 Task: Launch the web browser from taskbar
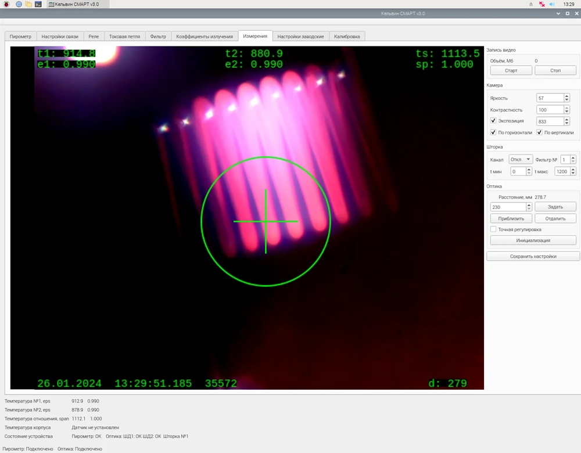(18, 4)
